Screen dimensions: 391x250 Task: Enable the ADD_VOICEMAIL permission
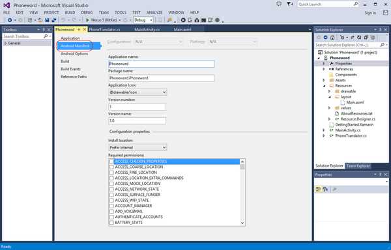coord(111,212)
